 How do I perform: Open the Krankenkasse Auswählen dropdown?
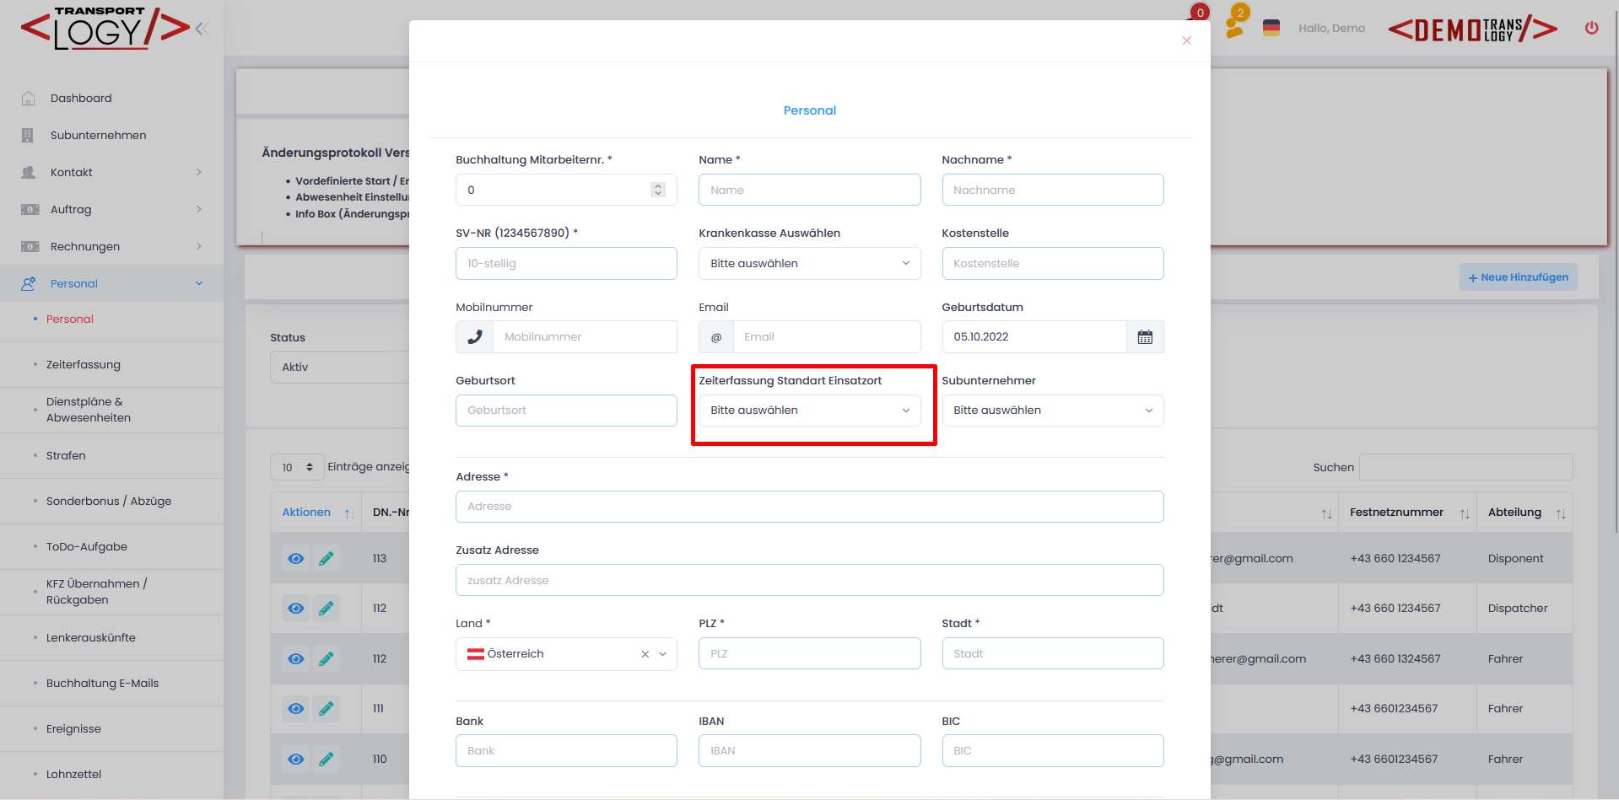809,264
